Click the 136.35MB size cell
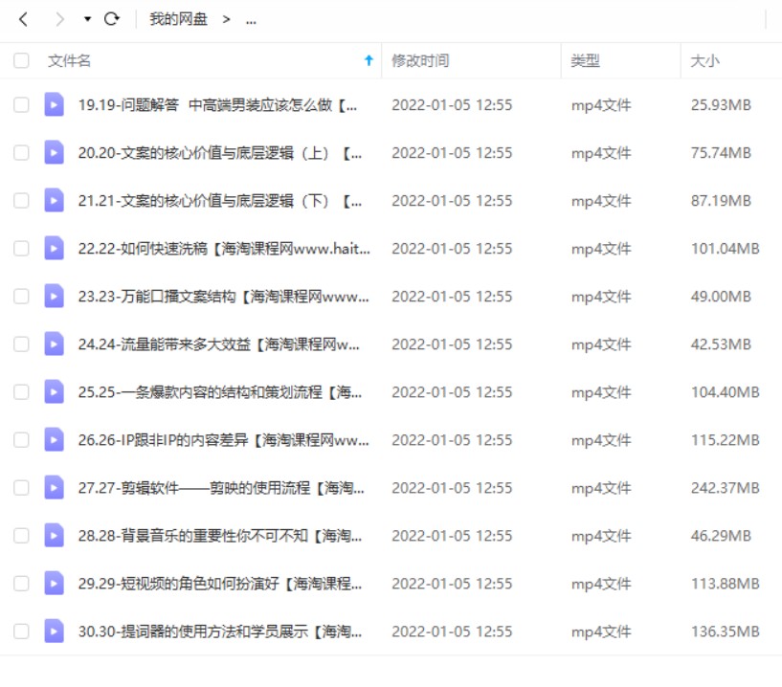 [726, 632]
